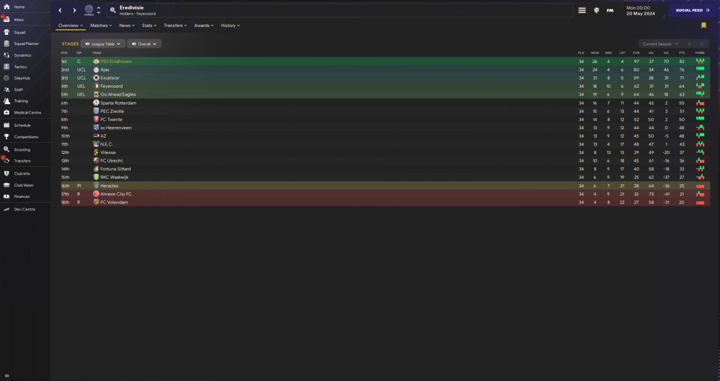Open the FC Volendam team link
720x381 pixels.
tap(115, 202)
